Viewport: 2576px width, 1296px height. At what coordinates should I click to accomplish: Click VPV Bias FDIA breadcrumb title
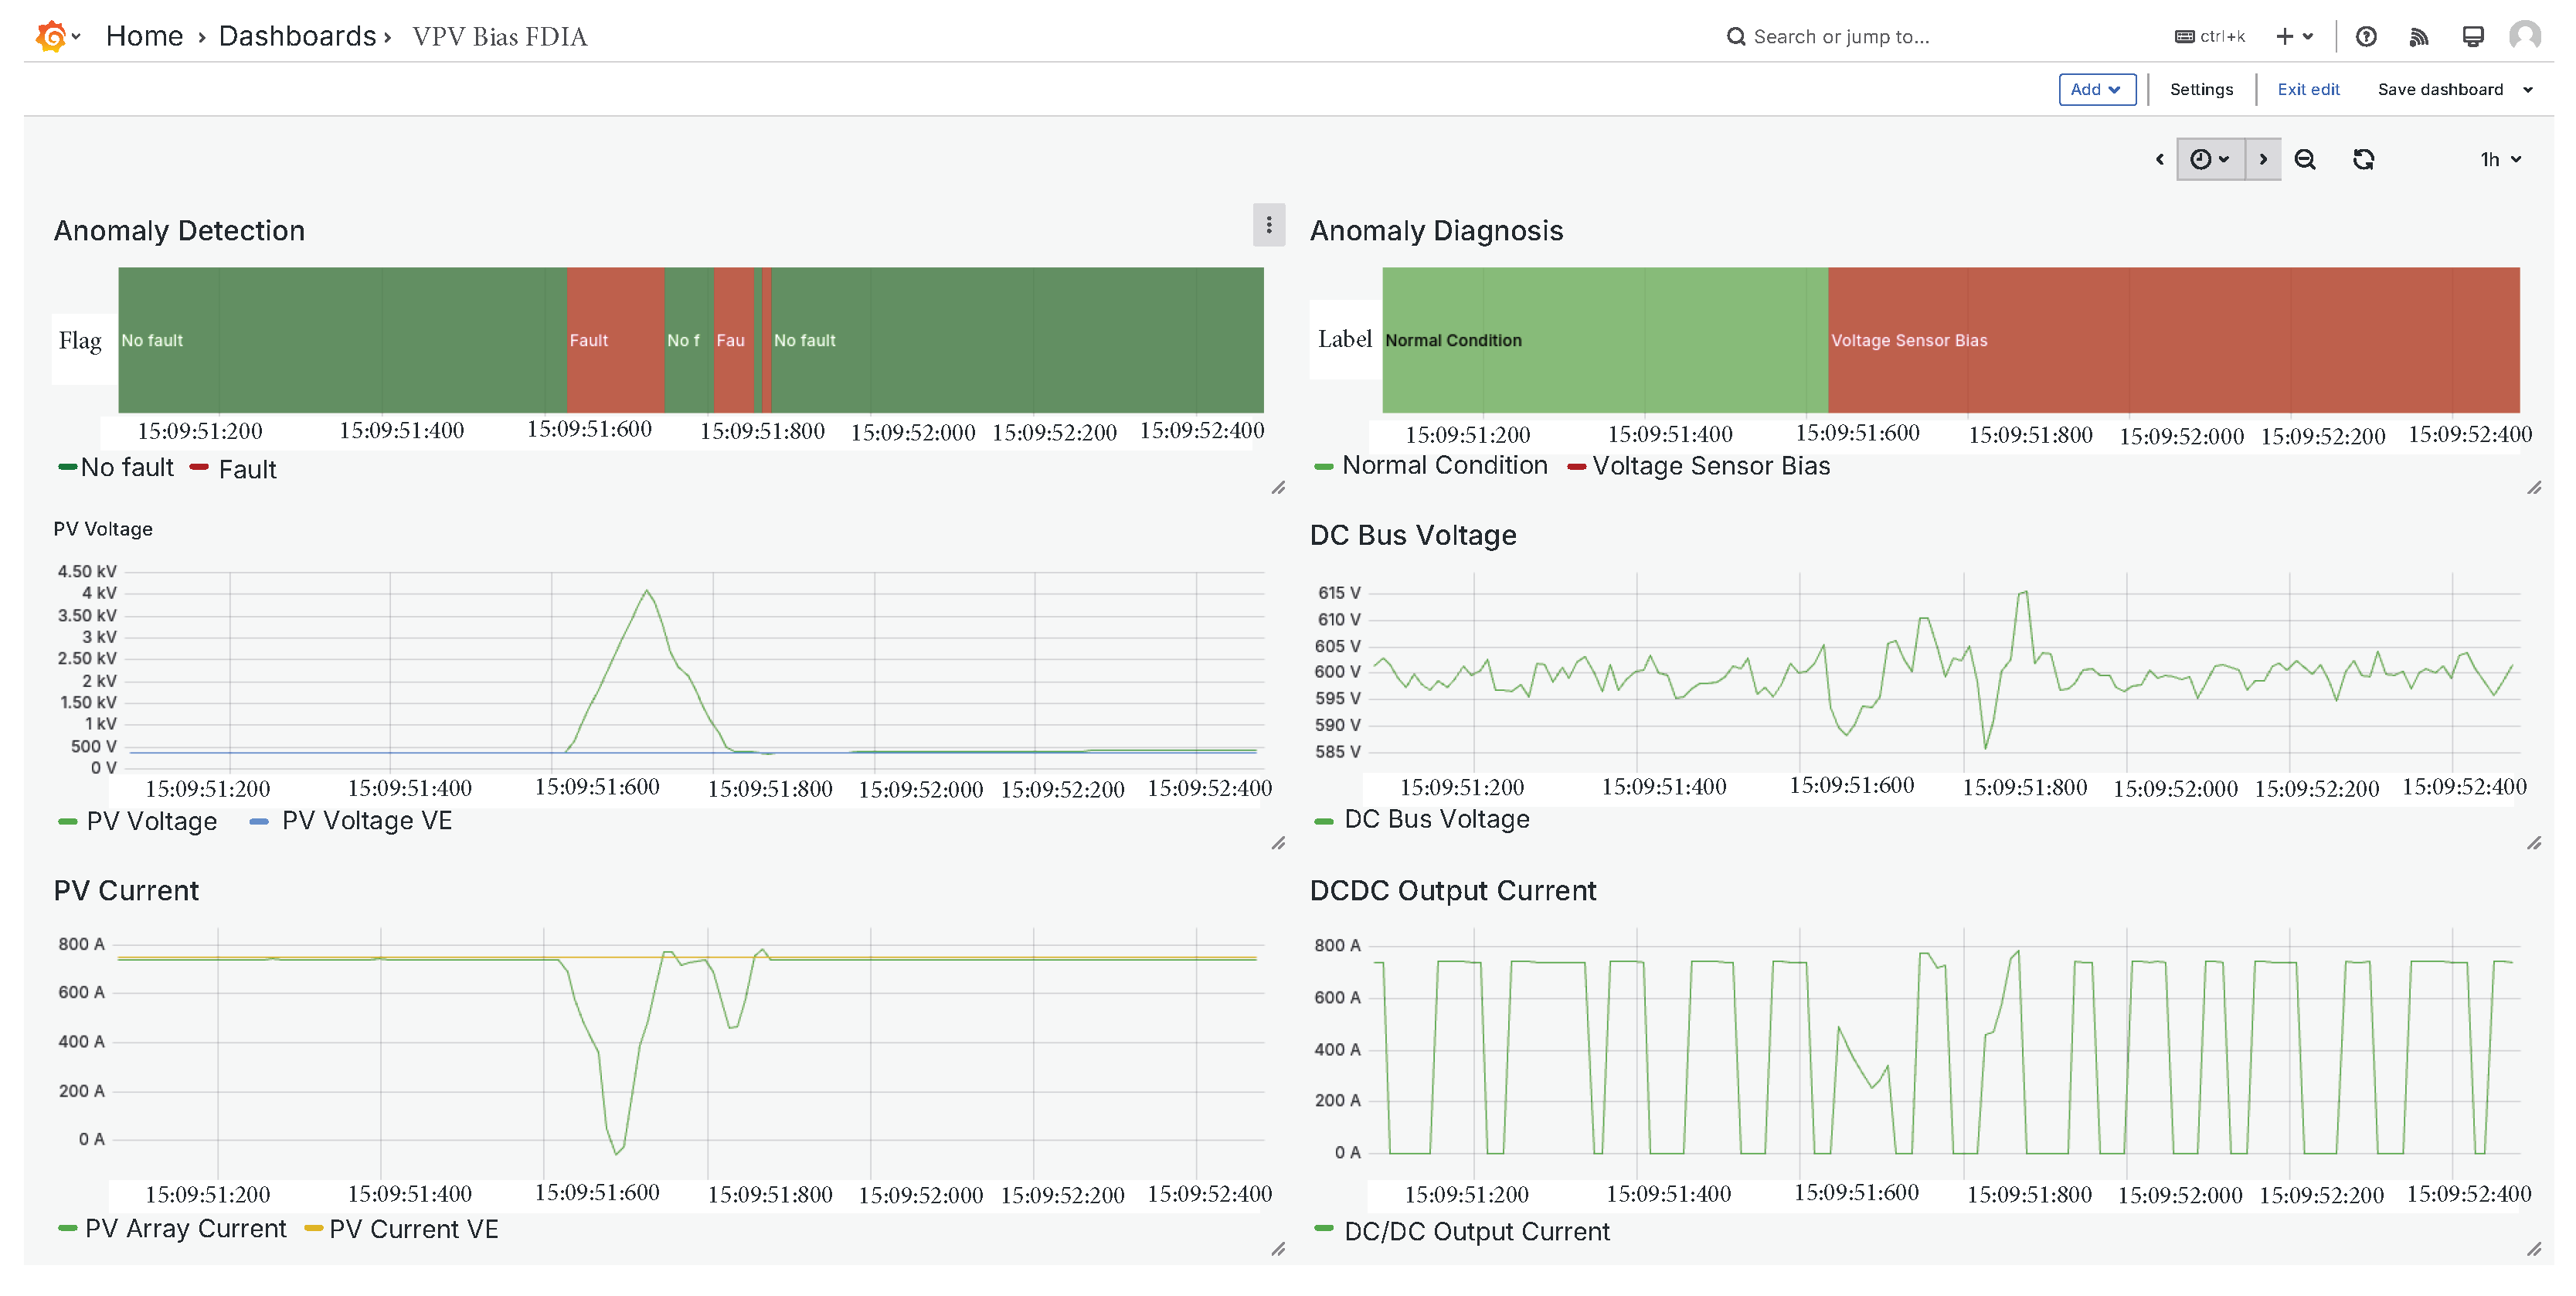tap(499, 37)
